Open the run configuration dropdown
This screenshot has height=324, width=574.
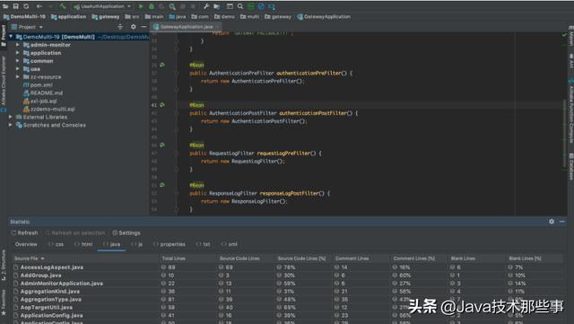(x=102, y=6)
